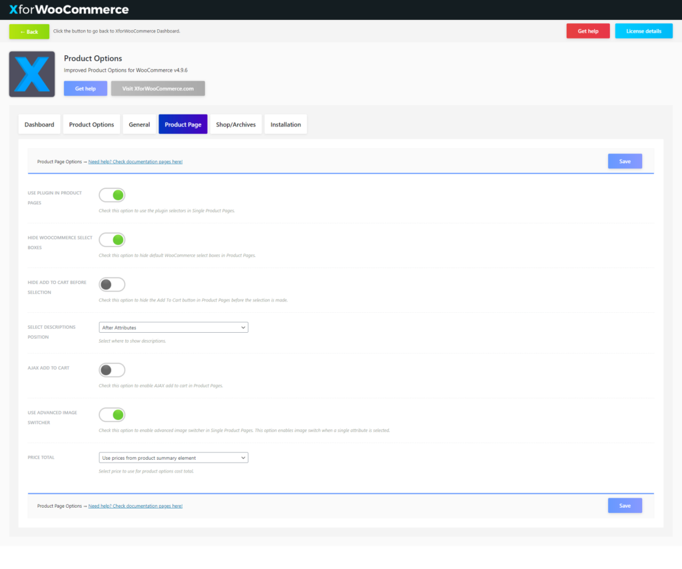Click 'Select where to show descriptions.' hint
This screenshot has width=682, height=569.
pos(133,341)
